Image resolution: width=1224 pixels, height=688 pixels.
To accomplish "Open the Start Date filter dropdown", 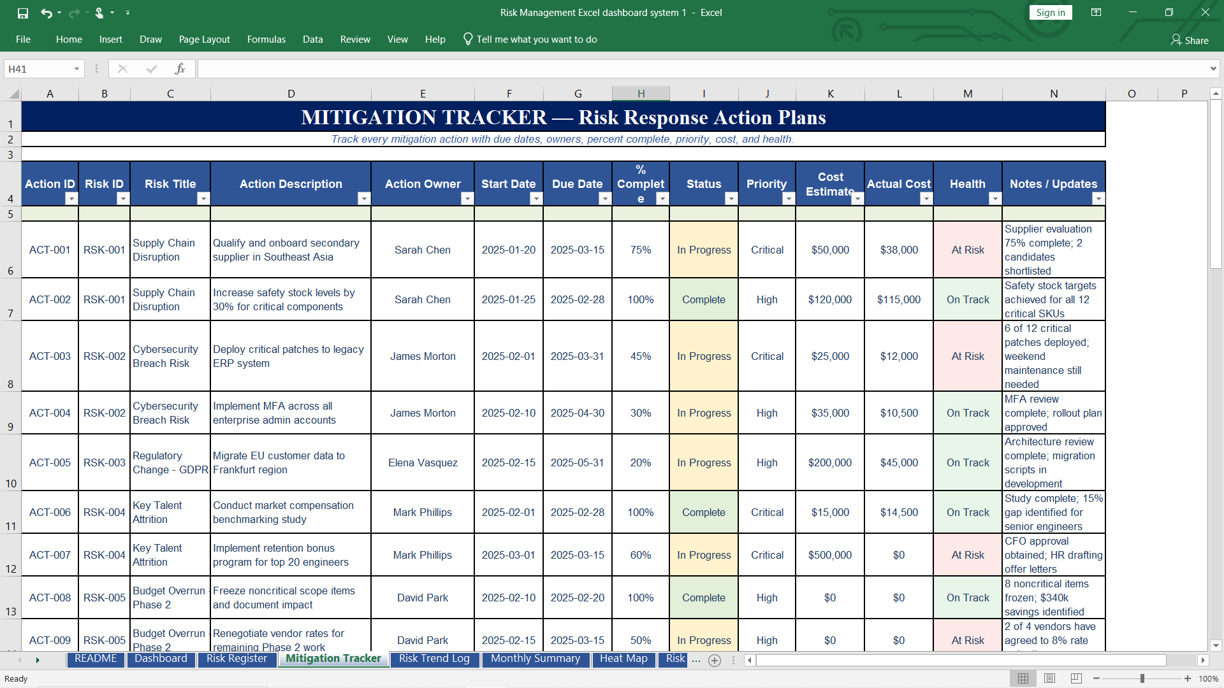I will pos(536,199).
